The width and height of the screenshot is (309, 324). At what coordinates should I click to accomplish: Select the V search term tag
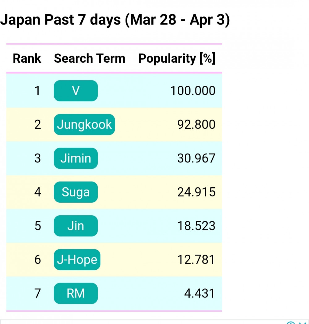coord(76,91)
